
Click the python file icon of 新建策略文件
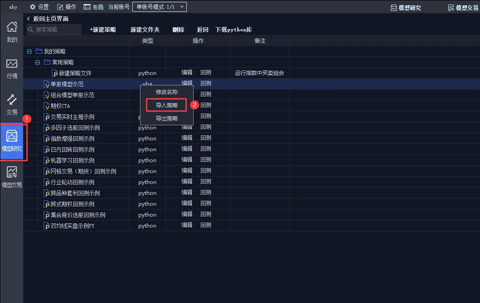pyautogui.click(x=55, y=74)
